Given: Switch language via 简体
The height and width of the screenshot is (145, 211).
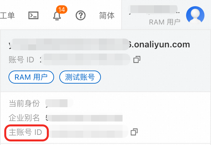Looking at the screenshot, I should point(107,15).
